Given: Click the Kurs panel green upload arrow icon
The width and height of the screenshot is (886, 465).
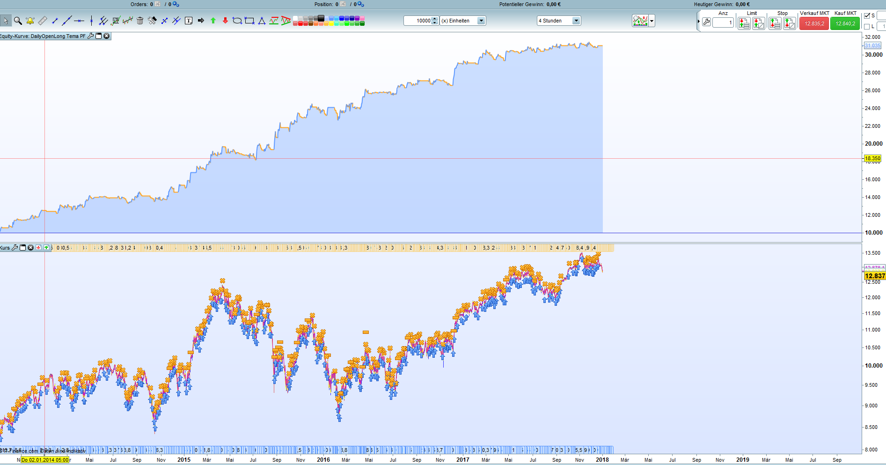Looking at the screenshot, I should (x=47, y=248).
